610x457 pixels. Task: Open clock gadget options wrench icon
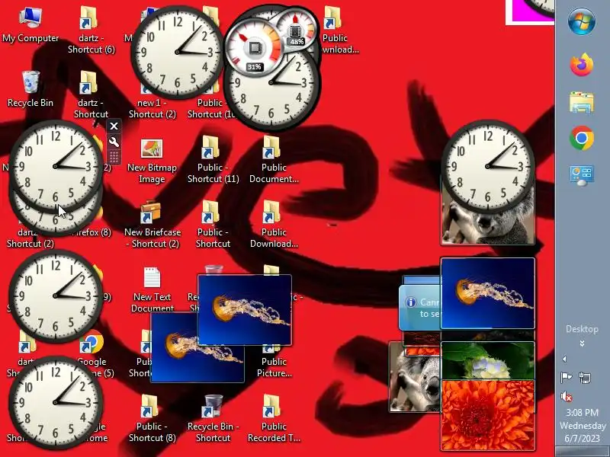(114, 142)
